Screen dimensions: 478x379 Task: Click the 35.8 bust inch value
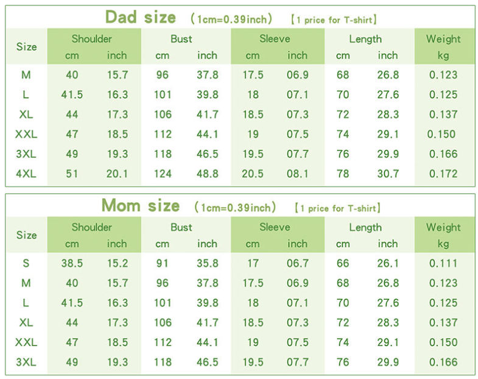click(x=207, y=263)
